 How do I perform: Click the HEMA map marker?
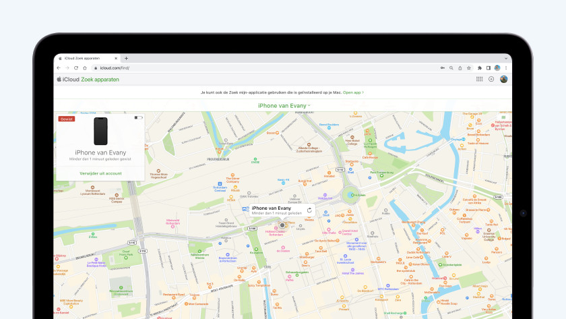click(x=231, y=197)
